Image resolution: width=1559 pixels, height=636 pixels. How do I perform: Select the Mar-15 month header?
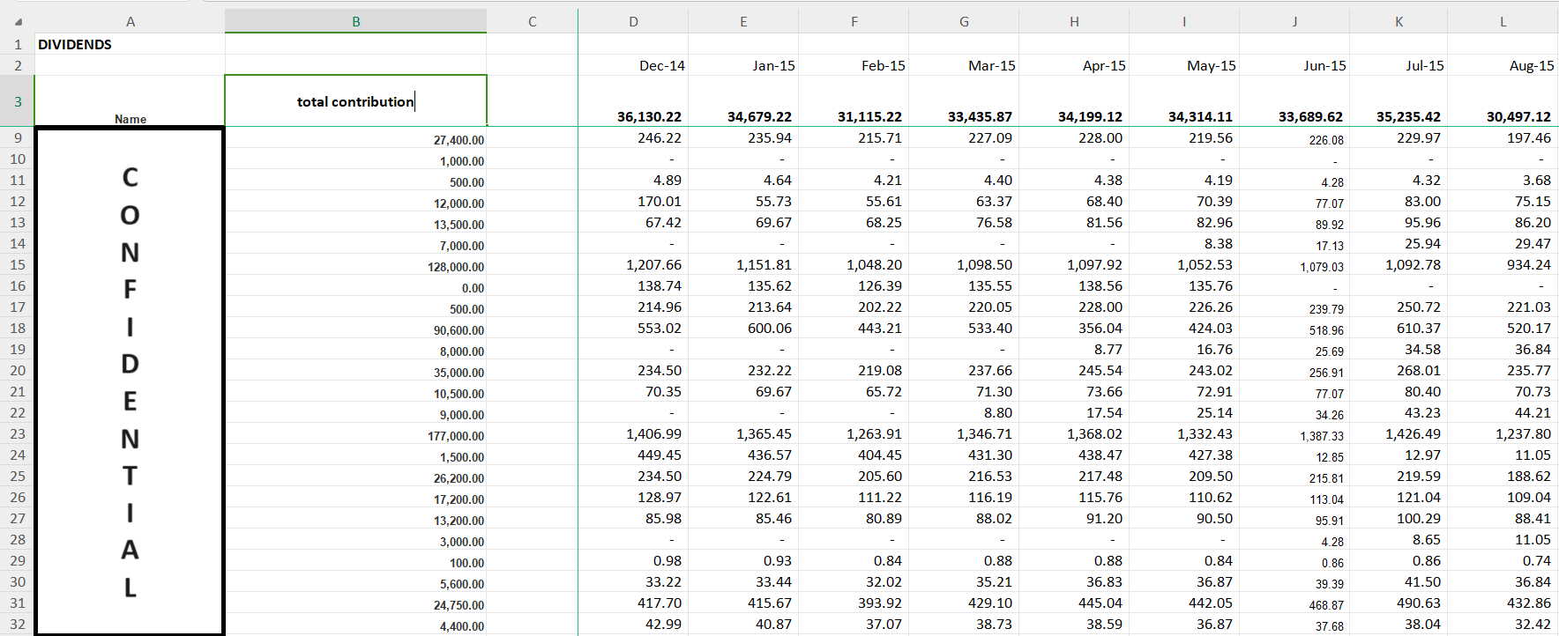coord(964,65)
